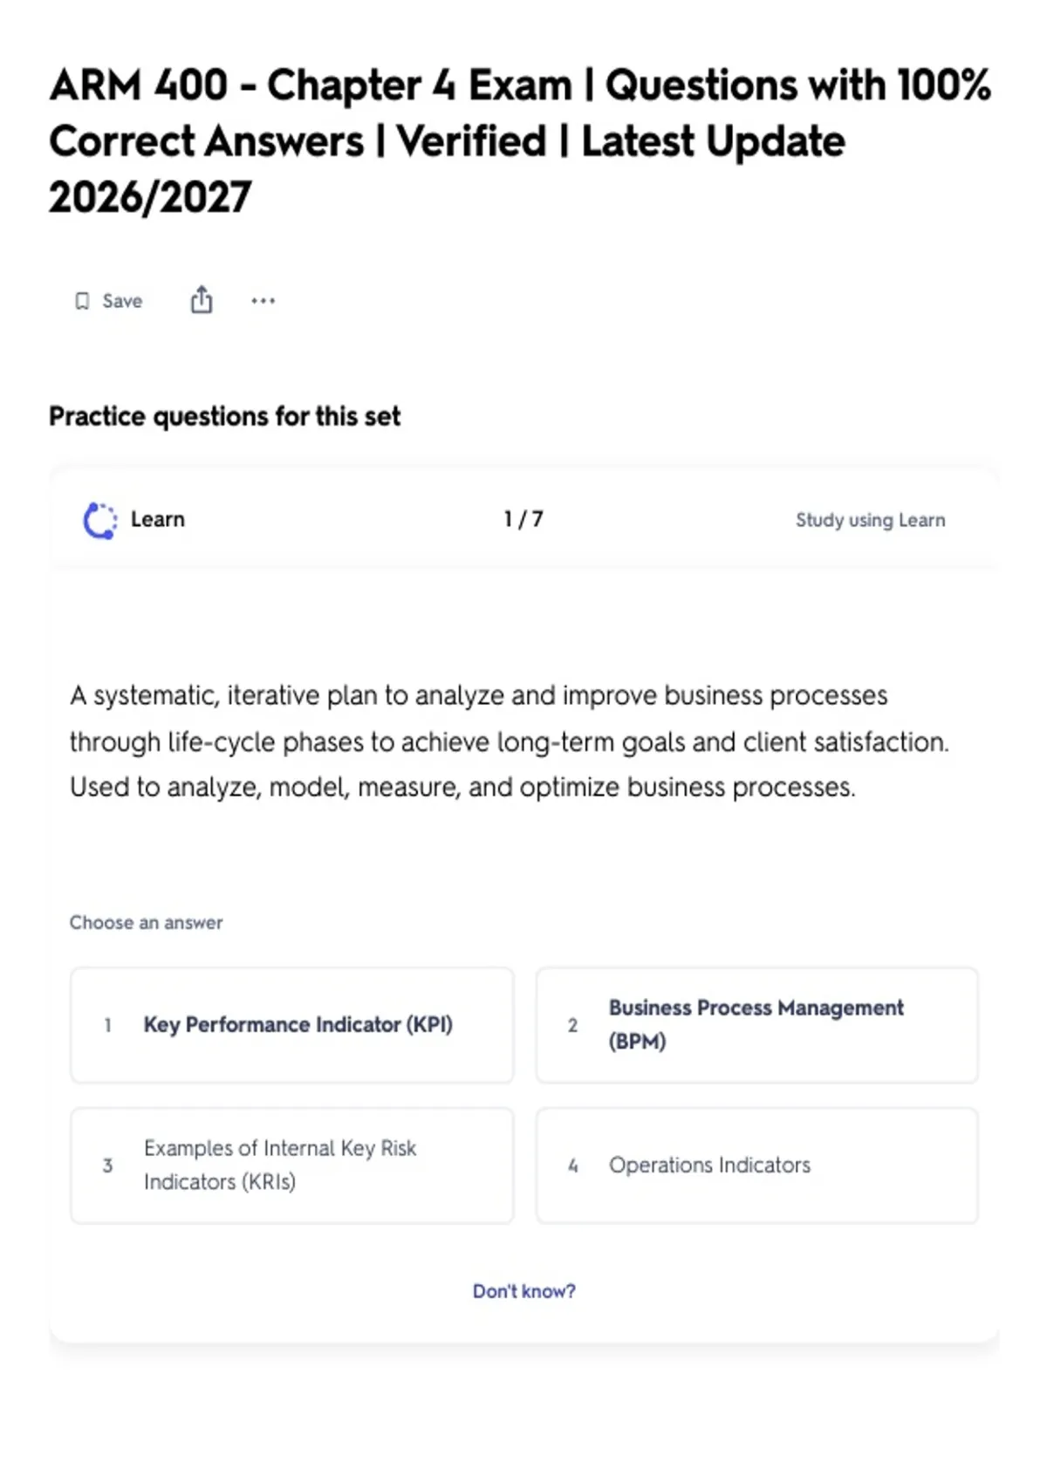Select answer Key Performance Indicator (KPI)

[292, 1025]
